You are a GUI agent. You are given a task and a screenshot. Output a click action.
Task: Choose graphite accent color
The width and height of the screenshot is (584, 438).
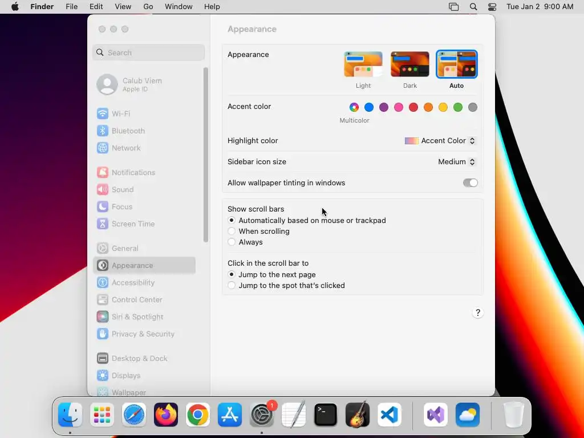(x=473, y=107)
